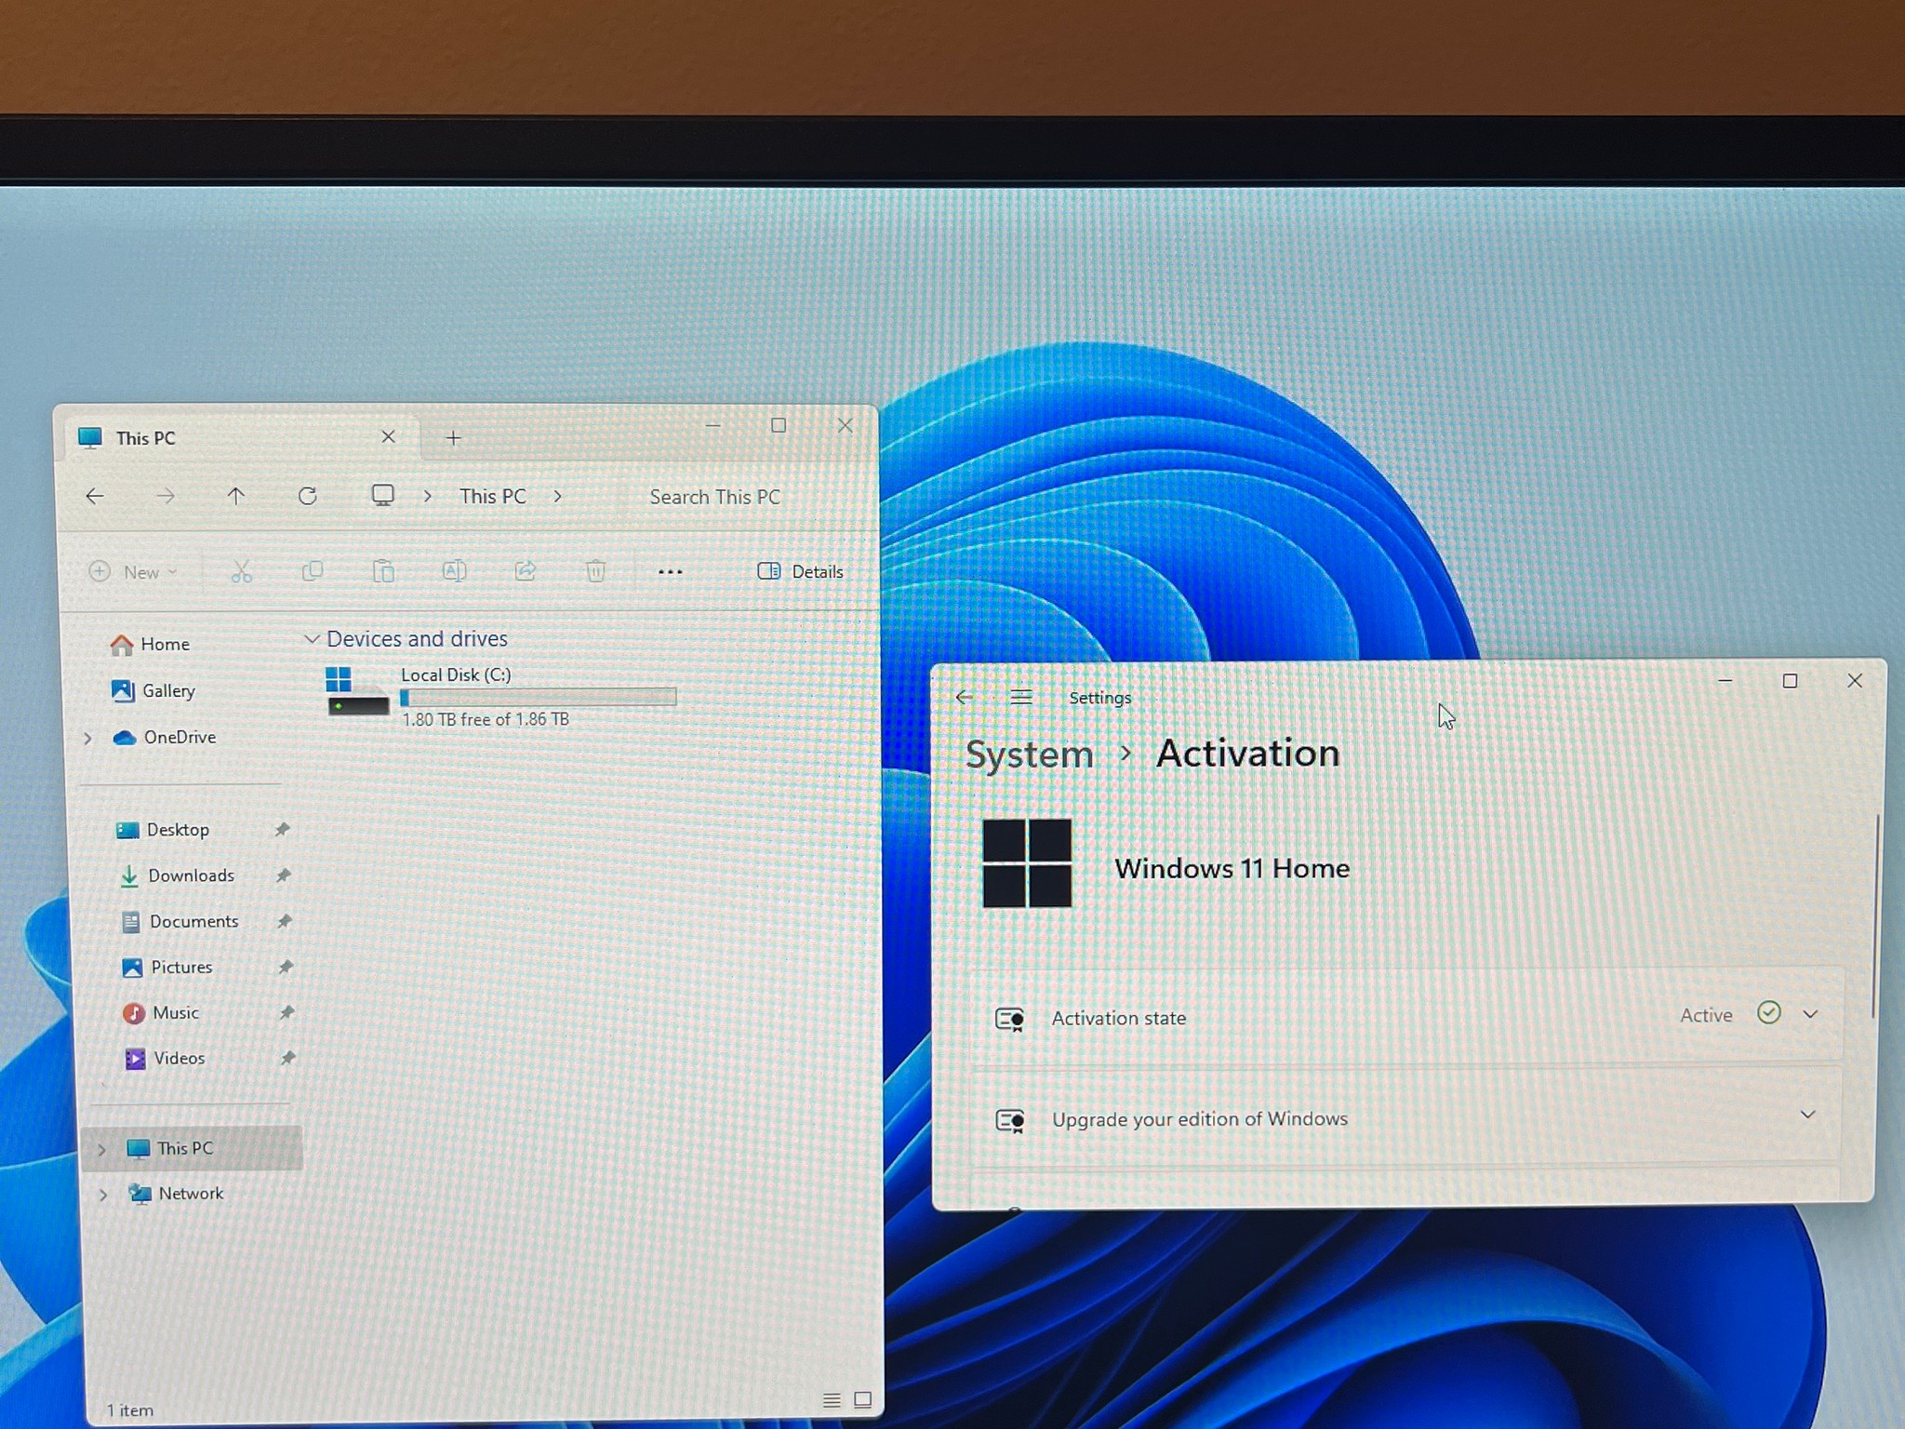Expand Upgrade your edition of Windows
This screenshot has width=1905, height=1429.
[1405, 1116]
